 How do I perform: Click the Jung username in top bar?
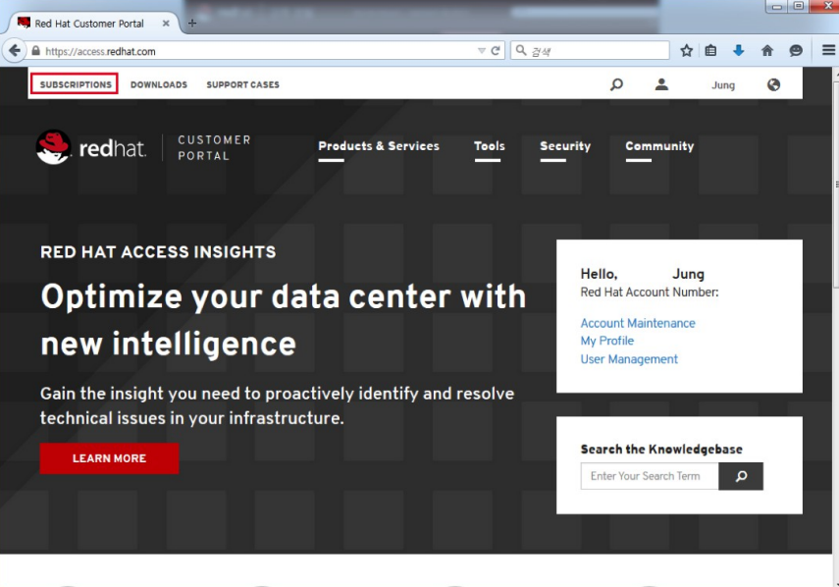[723, 85]
